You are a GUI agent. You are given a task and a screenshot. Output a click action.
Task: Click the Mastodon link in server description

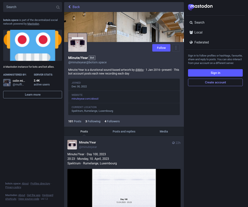[33, 24]
